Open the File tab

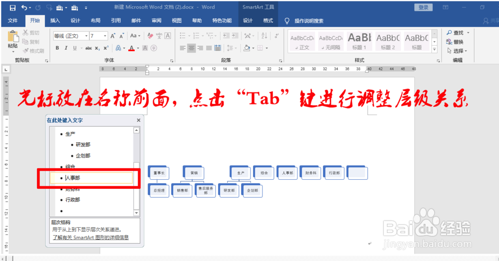tap(13, 20)
